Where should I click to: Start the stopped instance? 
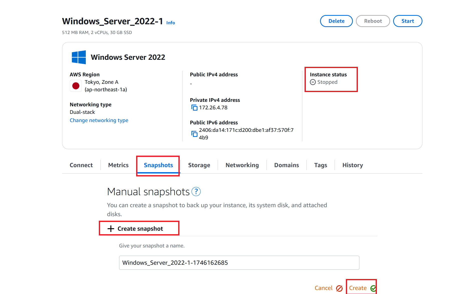408,21
